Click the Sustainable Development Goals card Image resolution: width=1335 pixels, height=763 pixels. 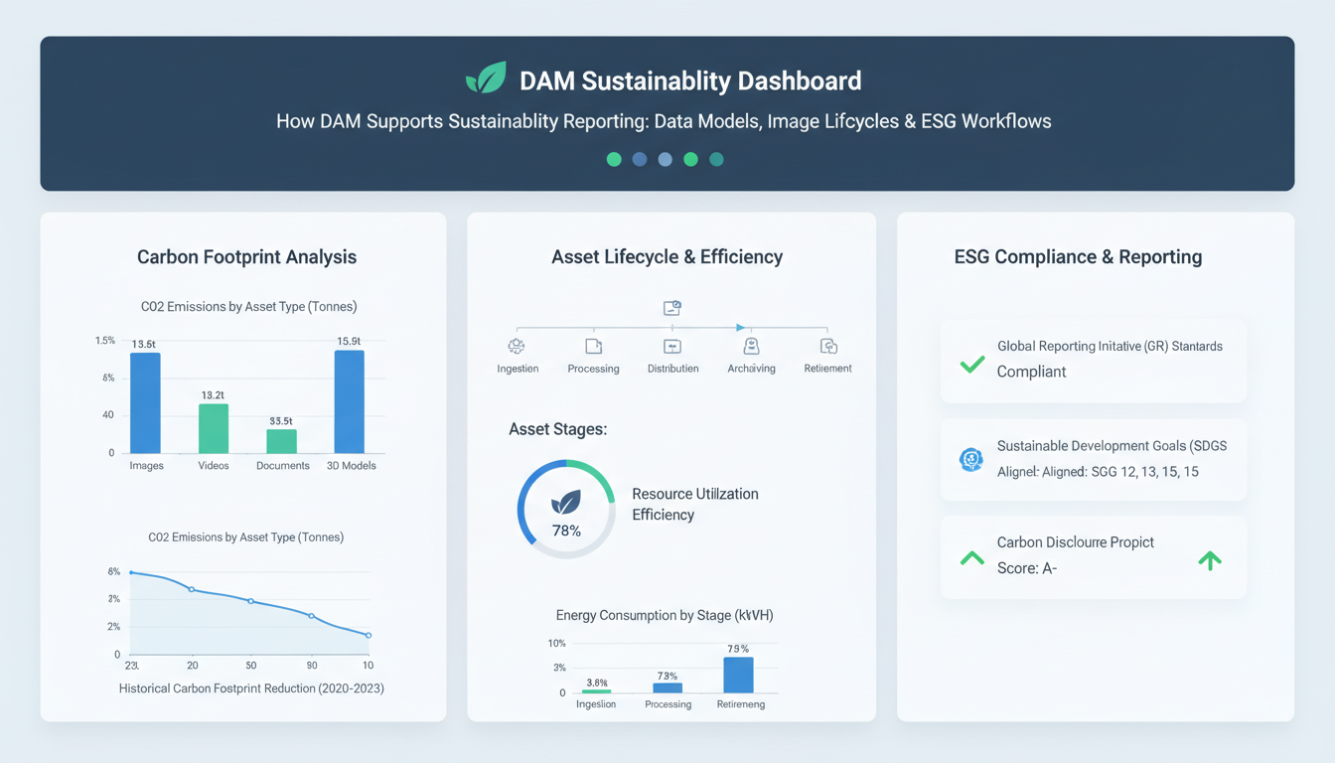pos(1093,459)
